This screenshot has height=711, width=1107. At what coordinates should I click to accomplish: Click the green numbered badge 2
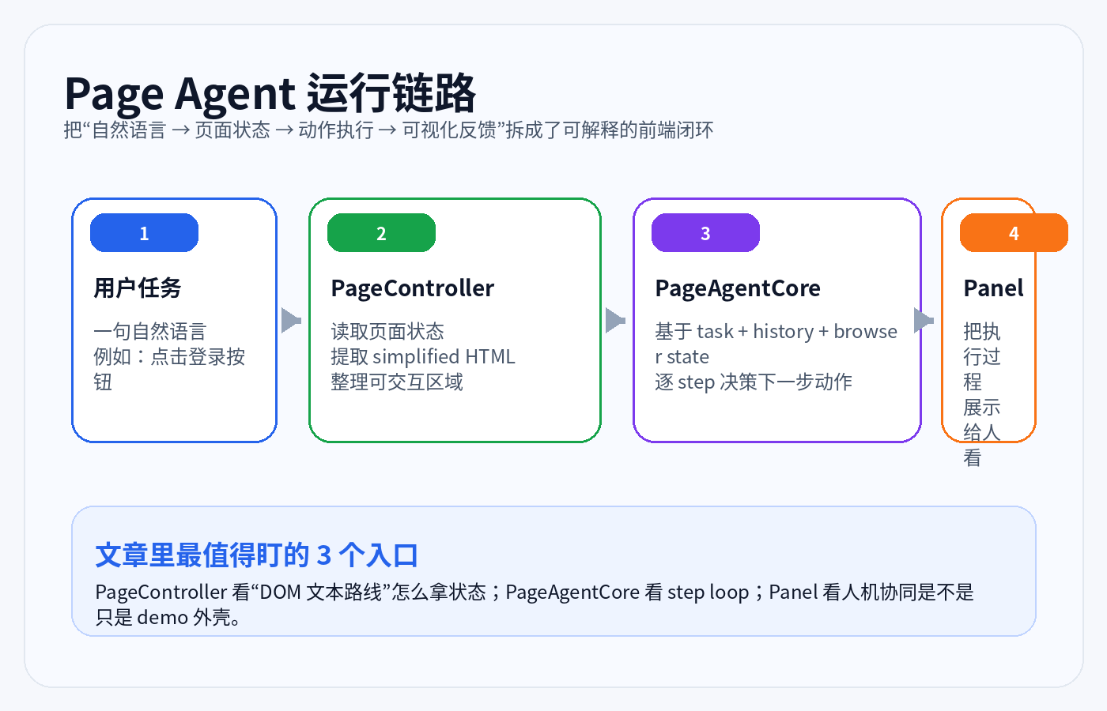[381, 232]
